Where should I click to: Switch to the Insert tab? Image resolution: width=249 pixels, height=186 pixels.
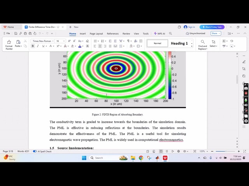pyautogui.click(x=82, y=34)
